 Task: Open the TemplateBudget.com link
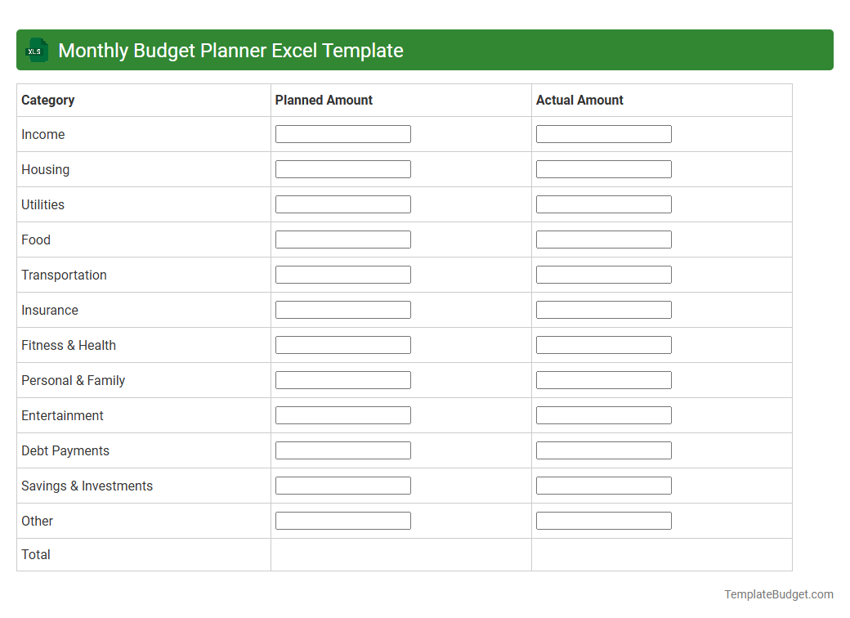pyautogui.click(x=779, y=593)
